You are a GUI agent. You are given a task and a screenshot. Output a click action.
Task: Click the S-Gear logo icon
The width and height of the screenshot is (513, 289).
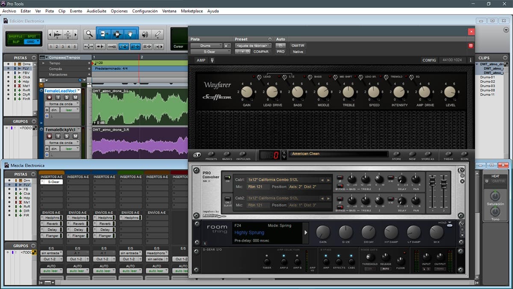(x=197, y=155)
